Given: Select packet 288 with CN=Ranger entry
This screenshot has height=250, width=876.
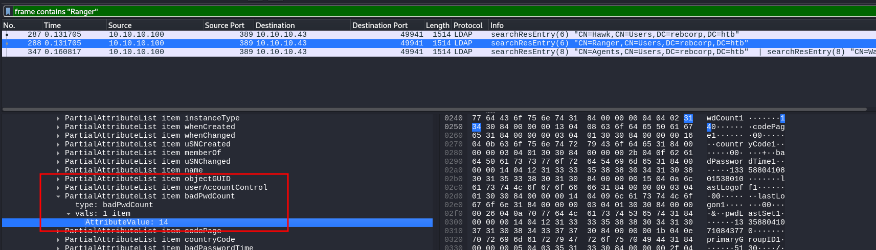Looking at the screenshot, I should click(439, 43).
